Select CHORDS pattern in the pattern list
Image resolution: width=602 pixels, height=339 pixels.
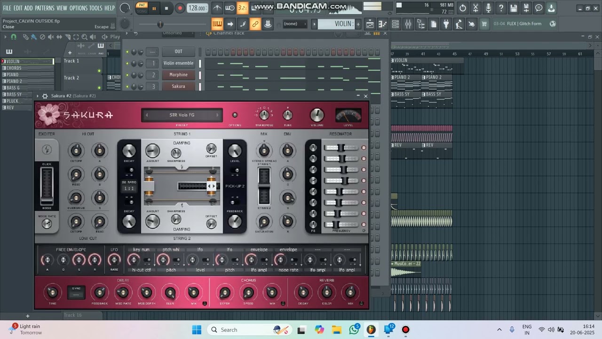27,68
